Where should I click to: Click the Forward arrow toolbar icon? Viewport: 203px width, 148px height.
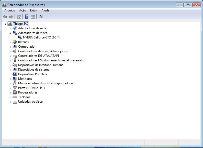11,17
